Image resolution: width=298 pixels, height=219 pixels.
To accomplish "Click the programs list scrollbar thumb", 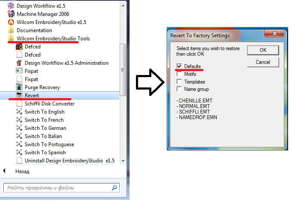I will click(123, 70).
